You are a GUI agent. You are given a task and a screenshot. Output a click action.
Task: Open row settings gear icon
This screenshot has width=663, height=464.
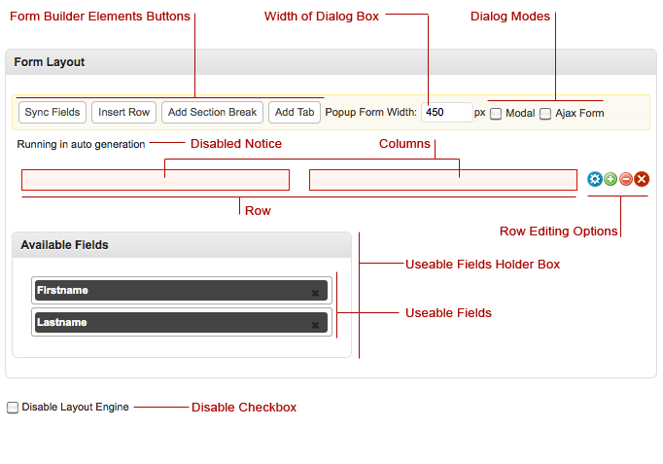coord(595,179)
